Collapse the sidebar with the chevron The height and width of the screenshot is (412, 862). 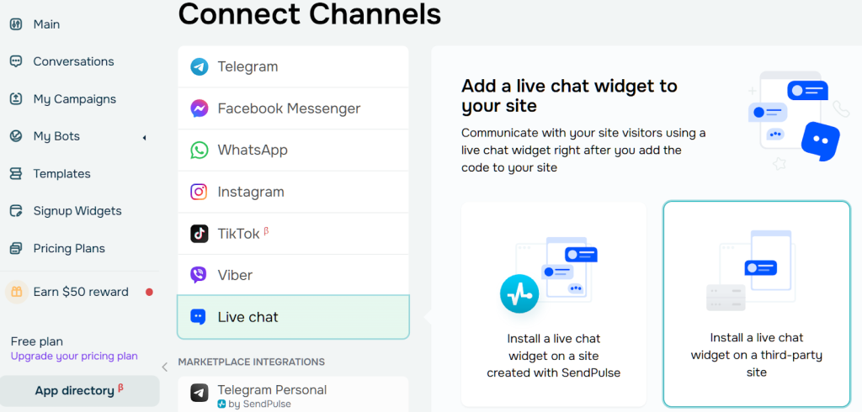click(x=164, y=367)
